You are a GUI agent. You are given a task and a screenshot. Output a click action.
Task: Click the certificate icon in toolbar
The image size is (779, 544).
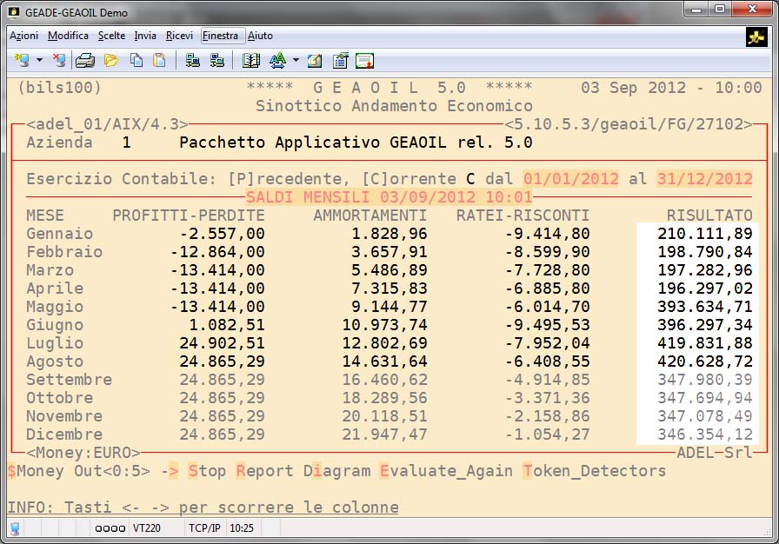click(364, 61)
